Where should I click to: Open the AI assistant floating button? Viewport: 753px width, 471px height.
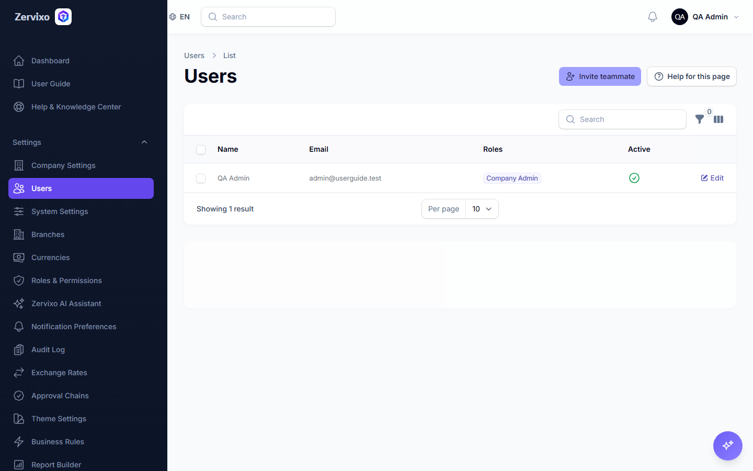coord(728,446)
